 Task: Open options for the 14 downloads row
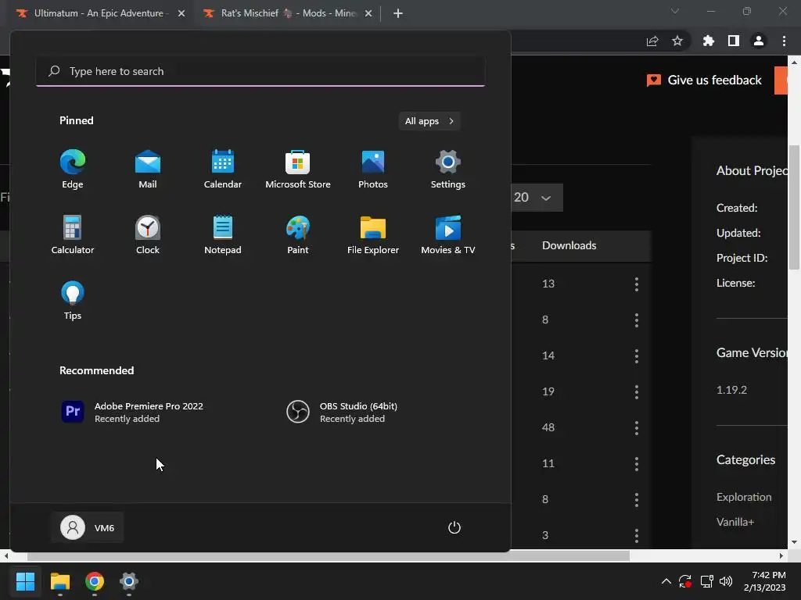pyautogui.click(x=637, y=356)
